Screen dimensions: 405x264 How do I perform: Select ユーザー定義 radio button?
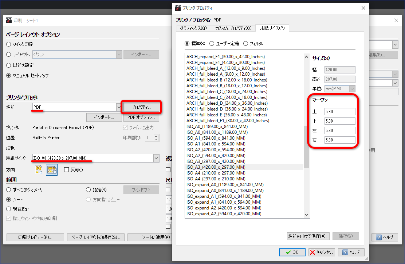tap(212, 44)
